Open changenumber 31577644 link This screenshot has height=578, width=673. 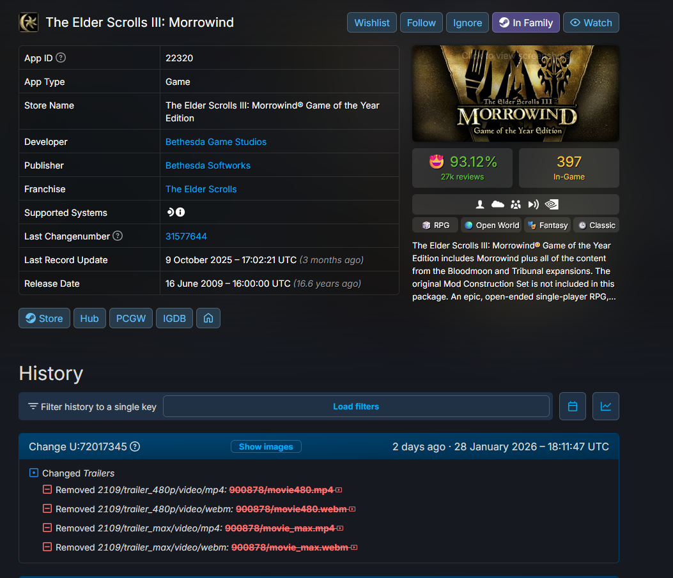pyautogui.click(x=186, y=236)
